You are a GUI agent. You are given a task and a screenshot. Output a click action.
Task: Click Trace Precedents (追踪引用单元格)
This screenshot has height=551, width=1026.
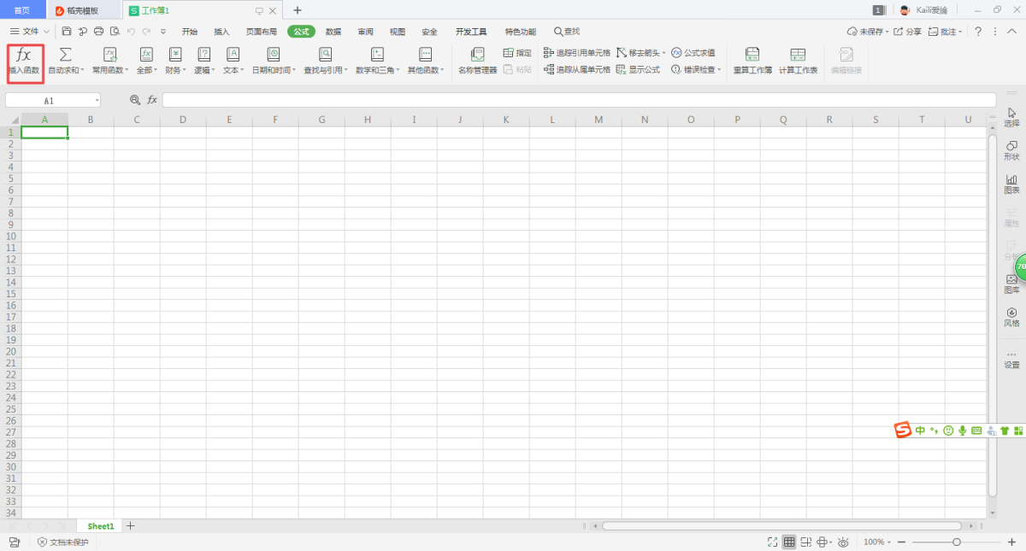tap(577, 53)
